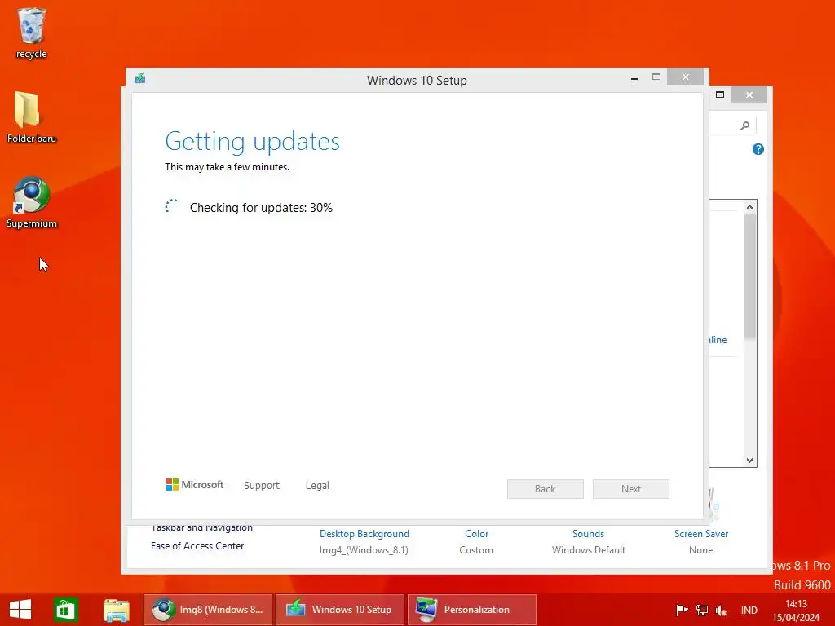The height and width of the screenshot is (626, 835).
Task: Click the Windows 10 Setup title bar icon
Action: (x=140, y=79)
